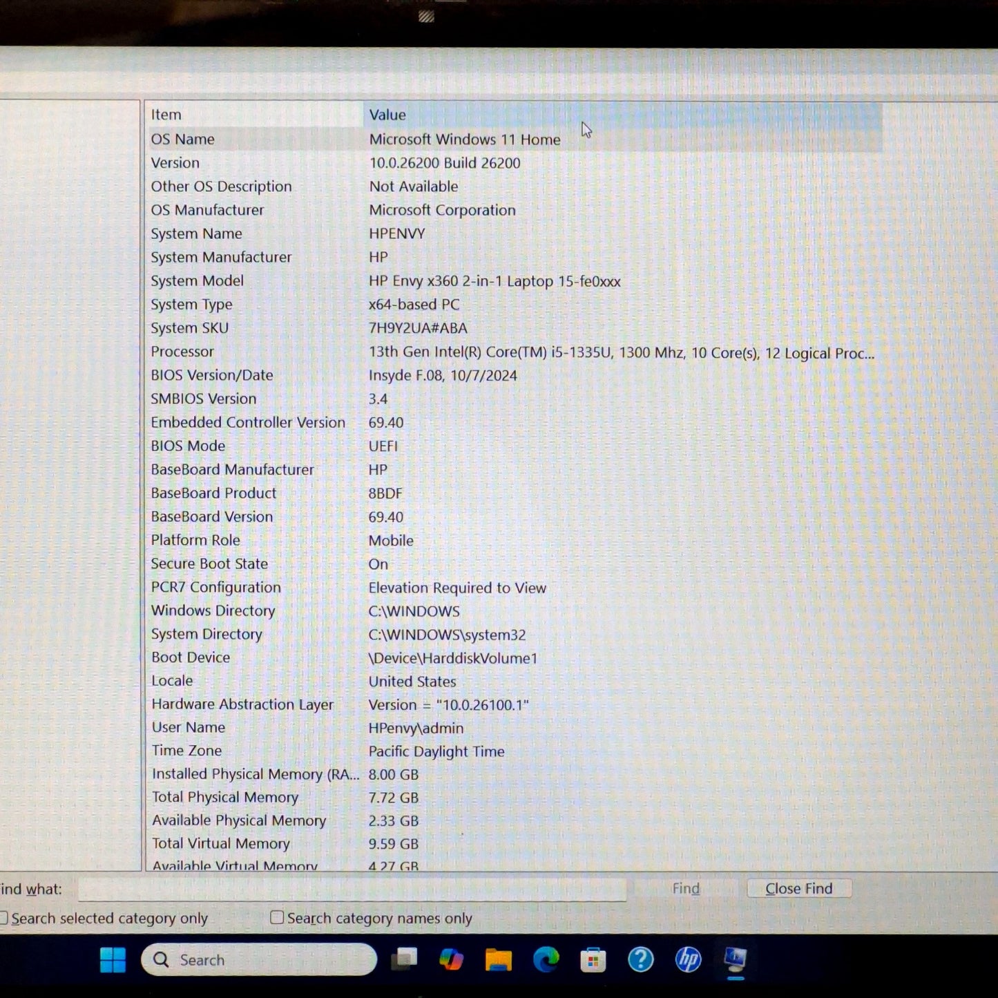Image resolution: width=998 pixels, height=998 pixels.
Task: Select the System Model row
Action: point(514,280)
